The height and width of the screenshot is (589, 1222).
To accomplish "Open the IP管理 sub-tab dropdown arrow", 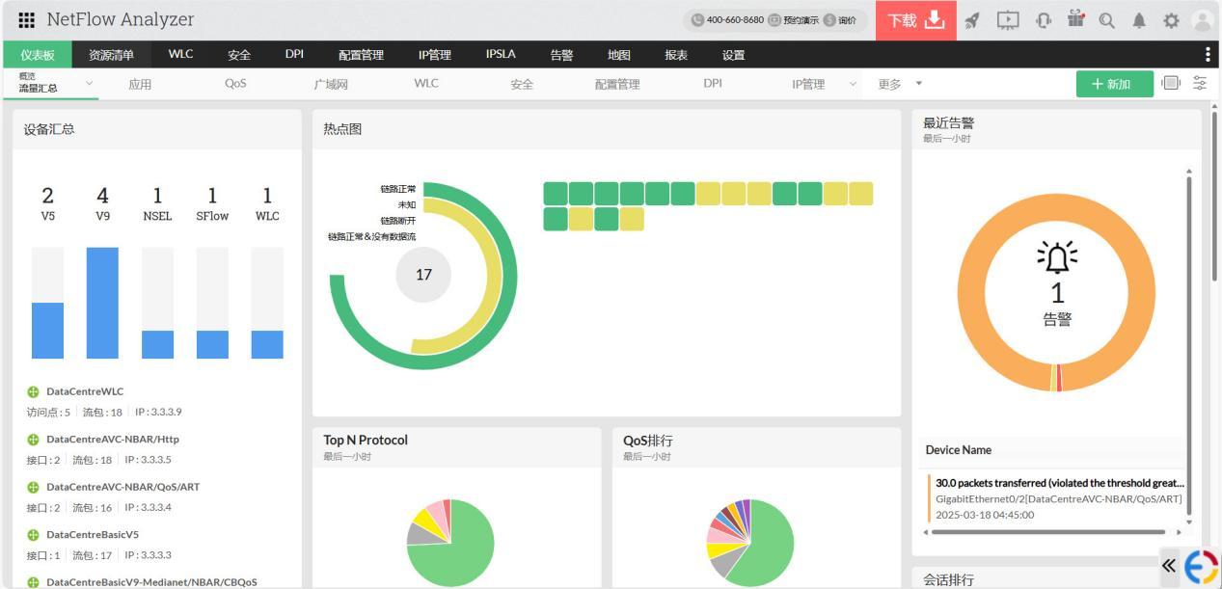I will click(x=853, y=84).
